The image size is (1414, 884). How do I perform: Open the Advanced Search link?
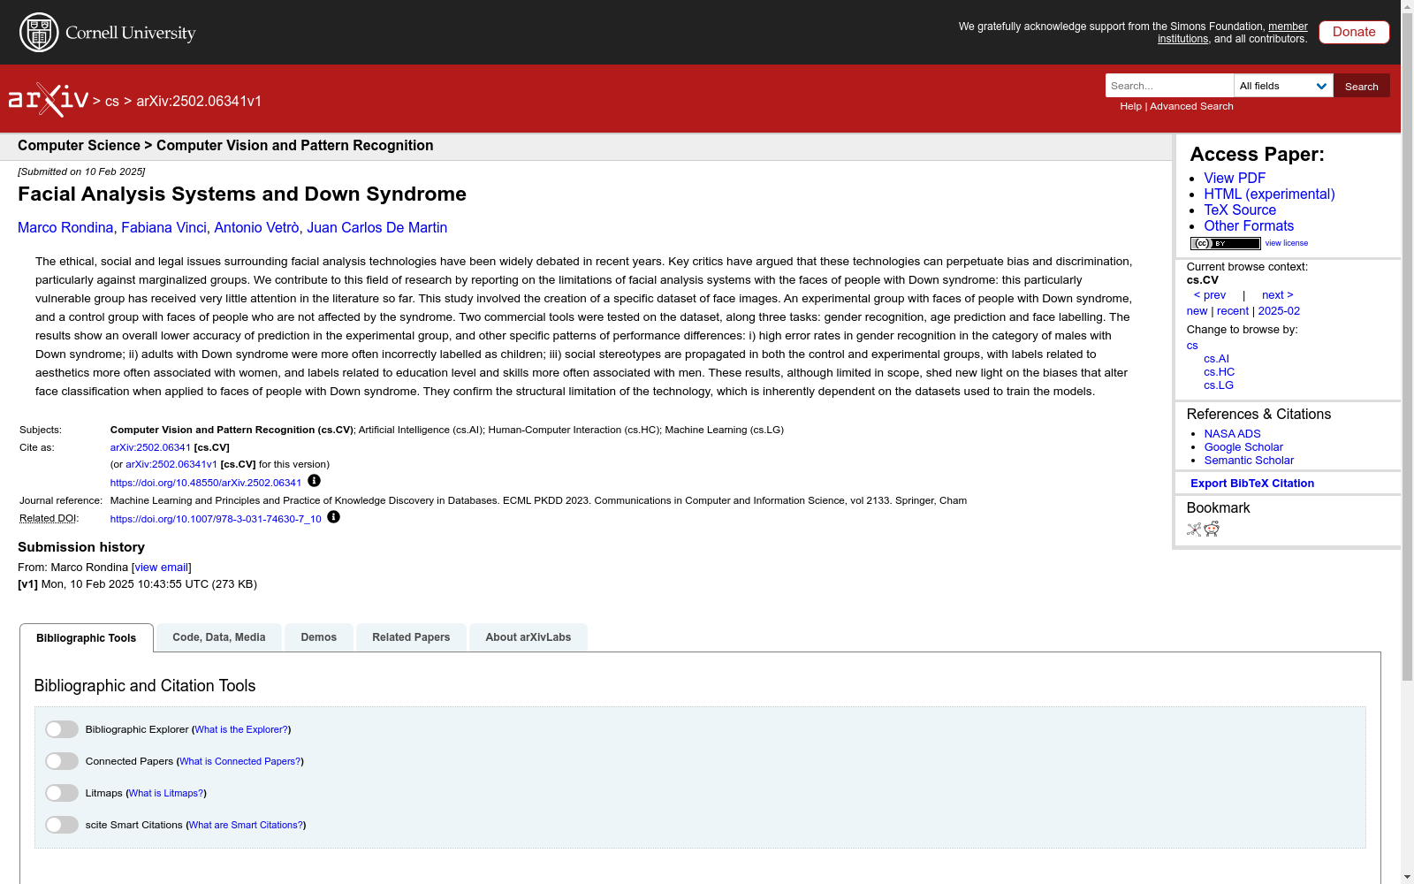pyautogui.click(x=1191, y=106)
